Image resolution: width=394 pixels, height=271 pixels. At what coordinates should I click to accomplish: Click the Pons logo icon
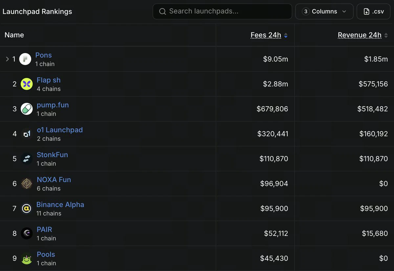[25, 59]
